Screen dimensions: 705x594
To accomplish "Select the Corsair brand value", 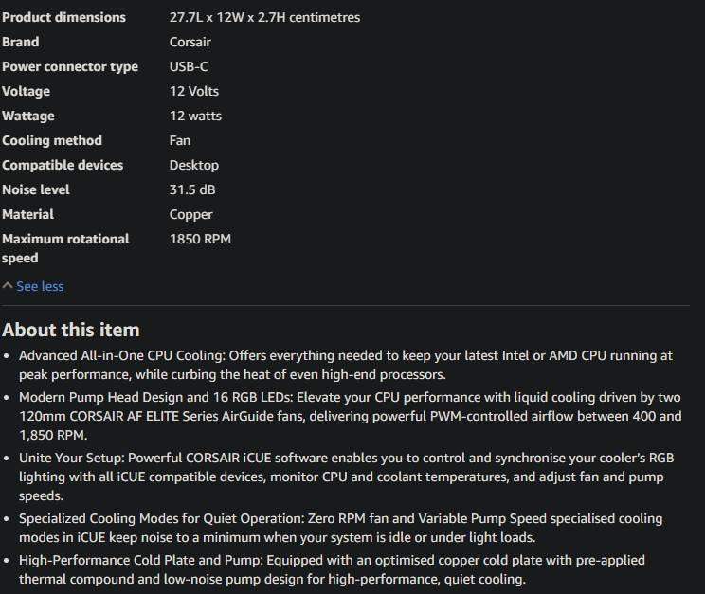I will pyautogui.click(x=190, y=42).
